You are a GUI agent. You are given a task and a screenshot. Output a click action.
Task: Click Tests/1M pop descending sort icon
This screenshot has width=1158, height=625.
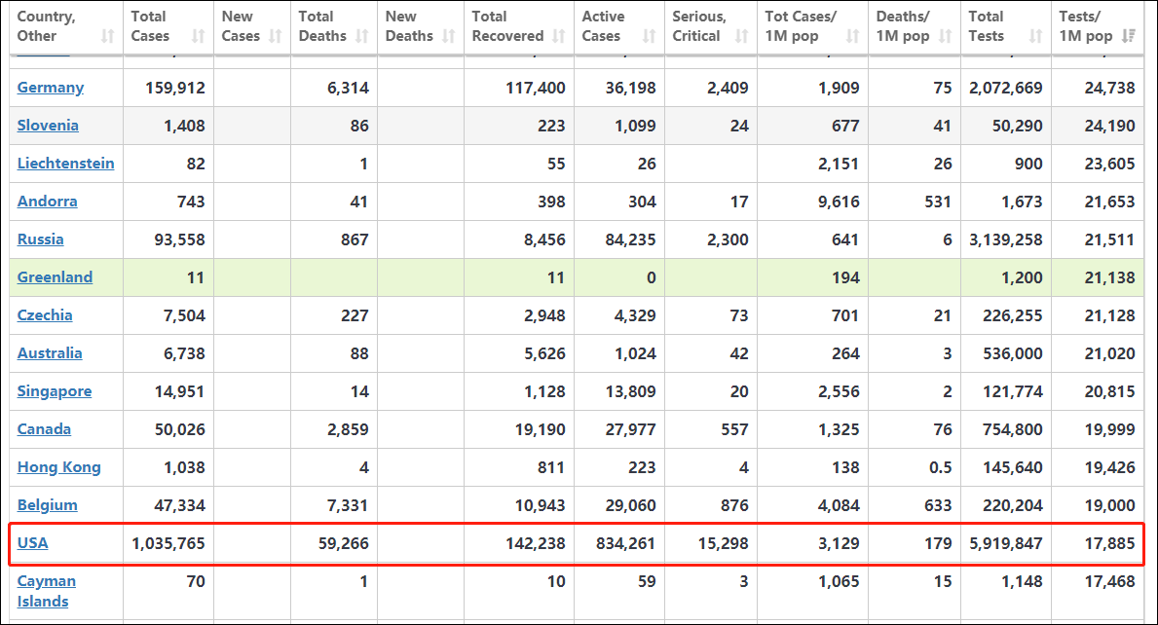pyautogui.click(x=1129, y=36)
